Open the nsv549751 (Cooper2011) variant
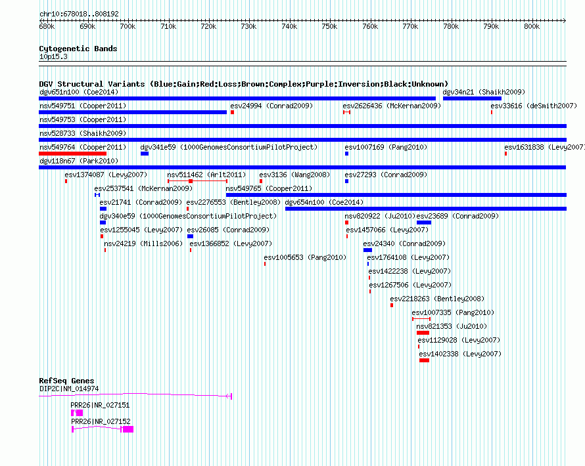This screenshot has width=585, height=466. coord(83,106)
